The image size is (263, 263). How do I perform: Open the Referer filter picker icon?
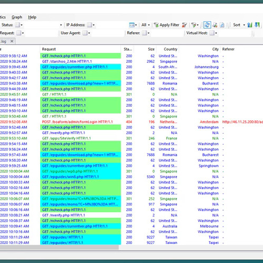(144, 33)
